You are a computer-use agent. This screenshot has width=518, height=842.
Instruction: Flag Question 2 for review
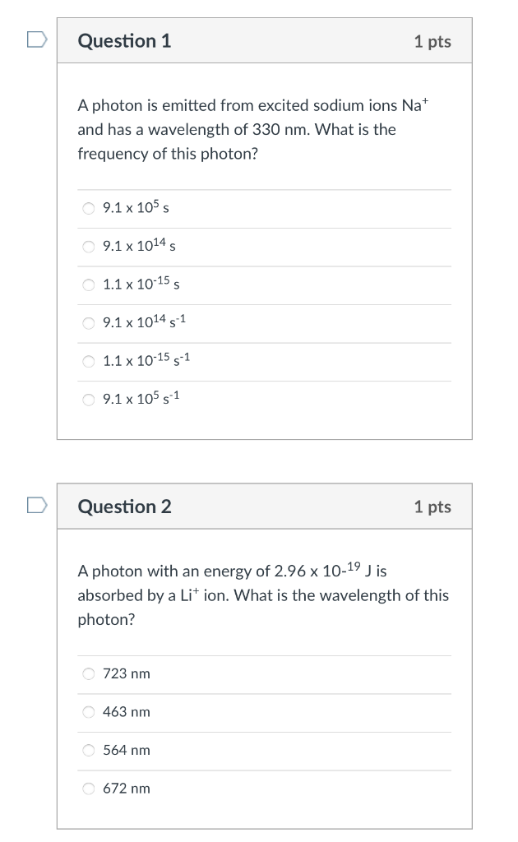pos(37,506)
